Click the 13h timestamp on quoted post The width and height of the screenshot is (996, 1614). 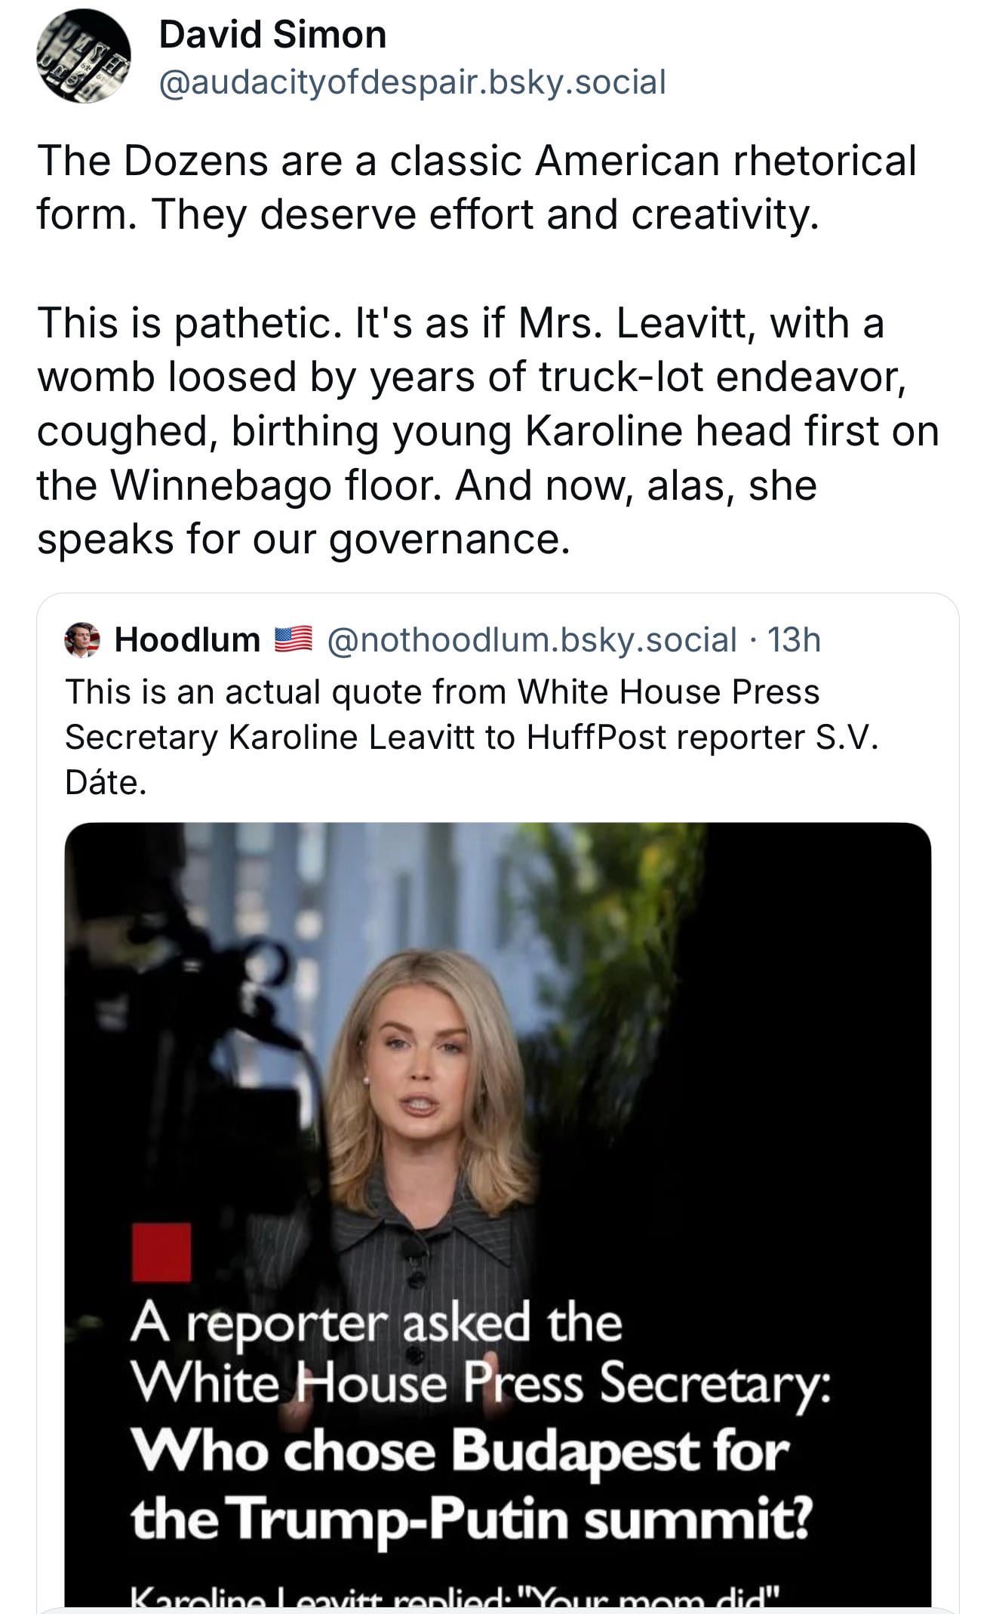click(x=793, y=640)
